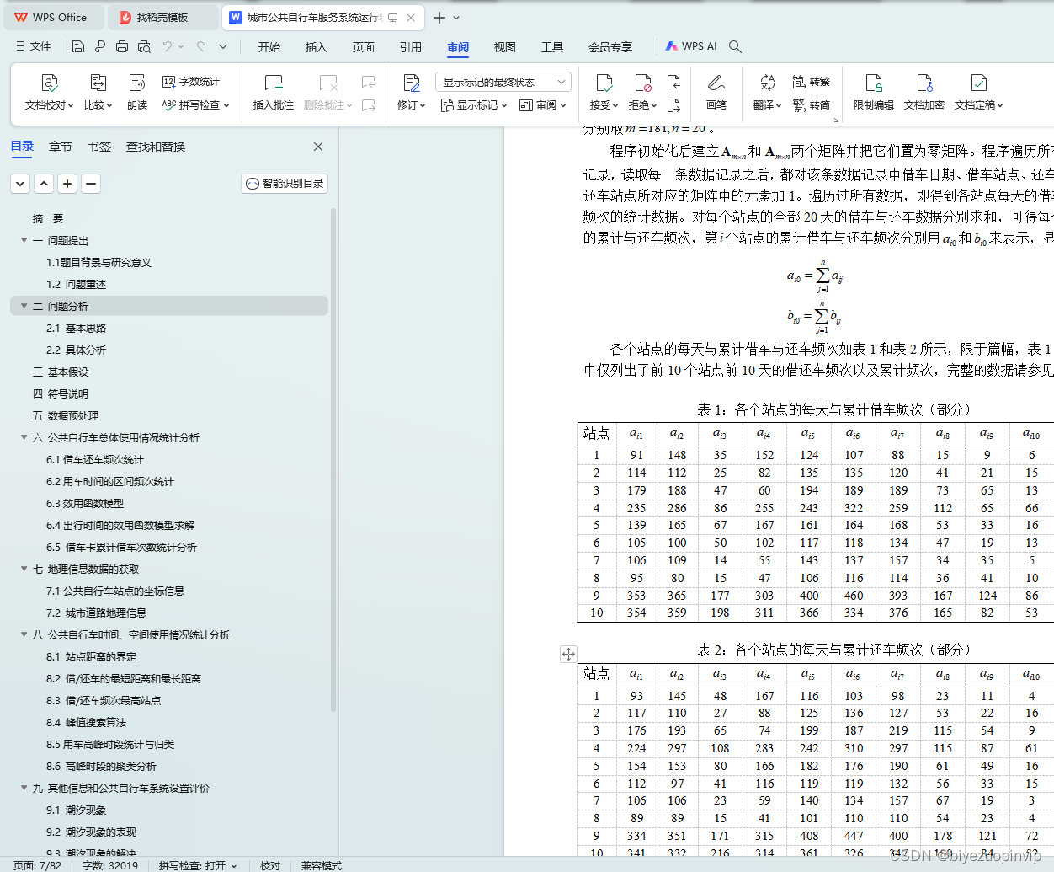This screenshot has height=872, width=1054.
Task: Toggle 拼写检查: 打开 in status bar
Action: pyautogui.click(x=198, y=865)
